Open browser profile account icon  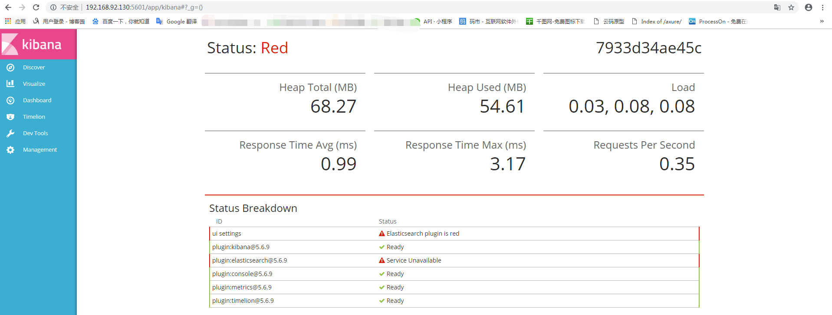tap(809, 7)
